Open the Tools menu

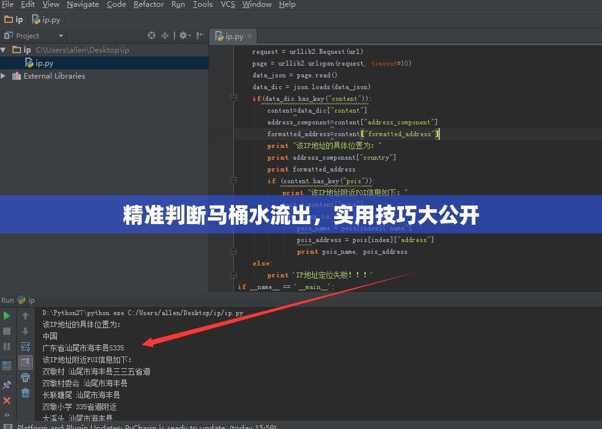[202, 4]
